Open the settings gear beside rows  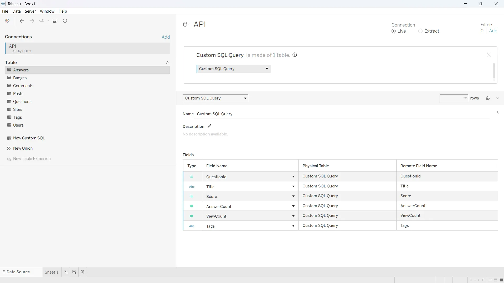tap(488, 98)
